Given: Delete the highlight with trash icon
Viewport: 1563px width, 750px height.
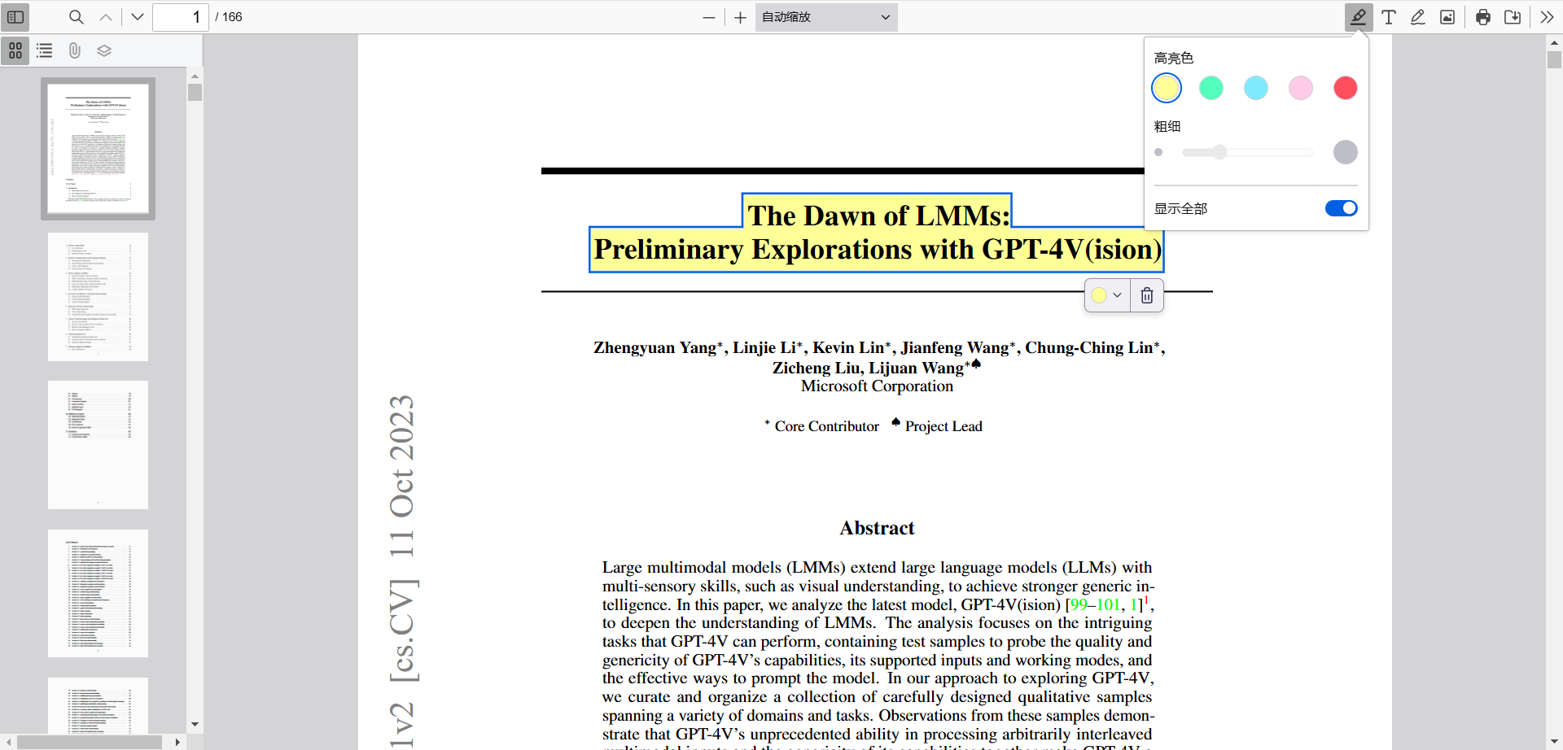Looking at the screenshot, I should point(1147,295).
